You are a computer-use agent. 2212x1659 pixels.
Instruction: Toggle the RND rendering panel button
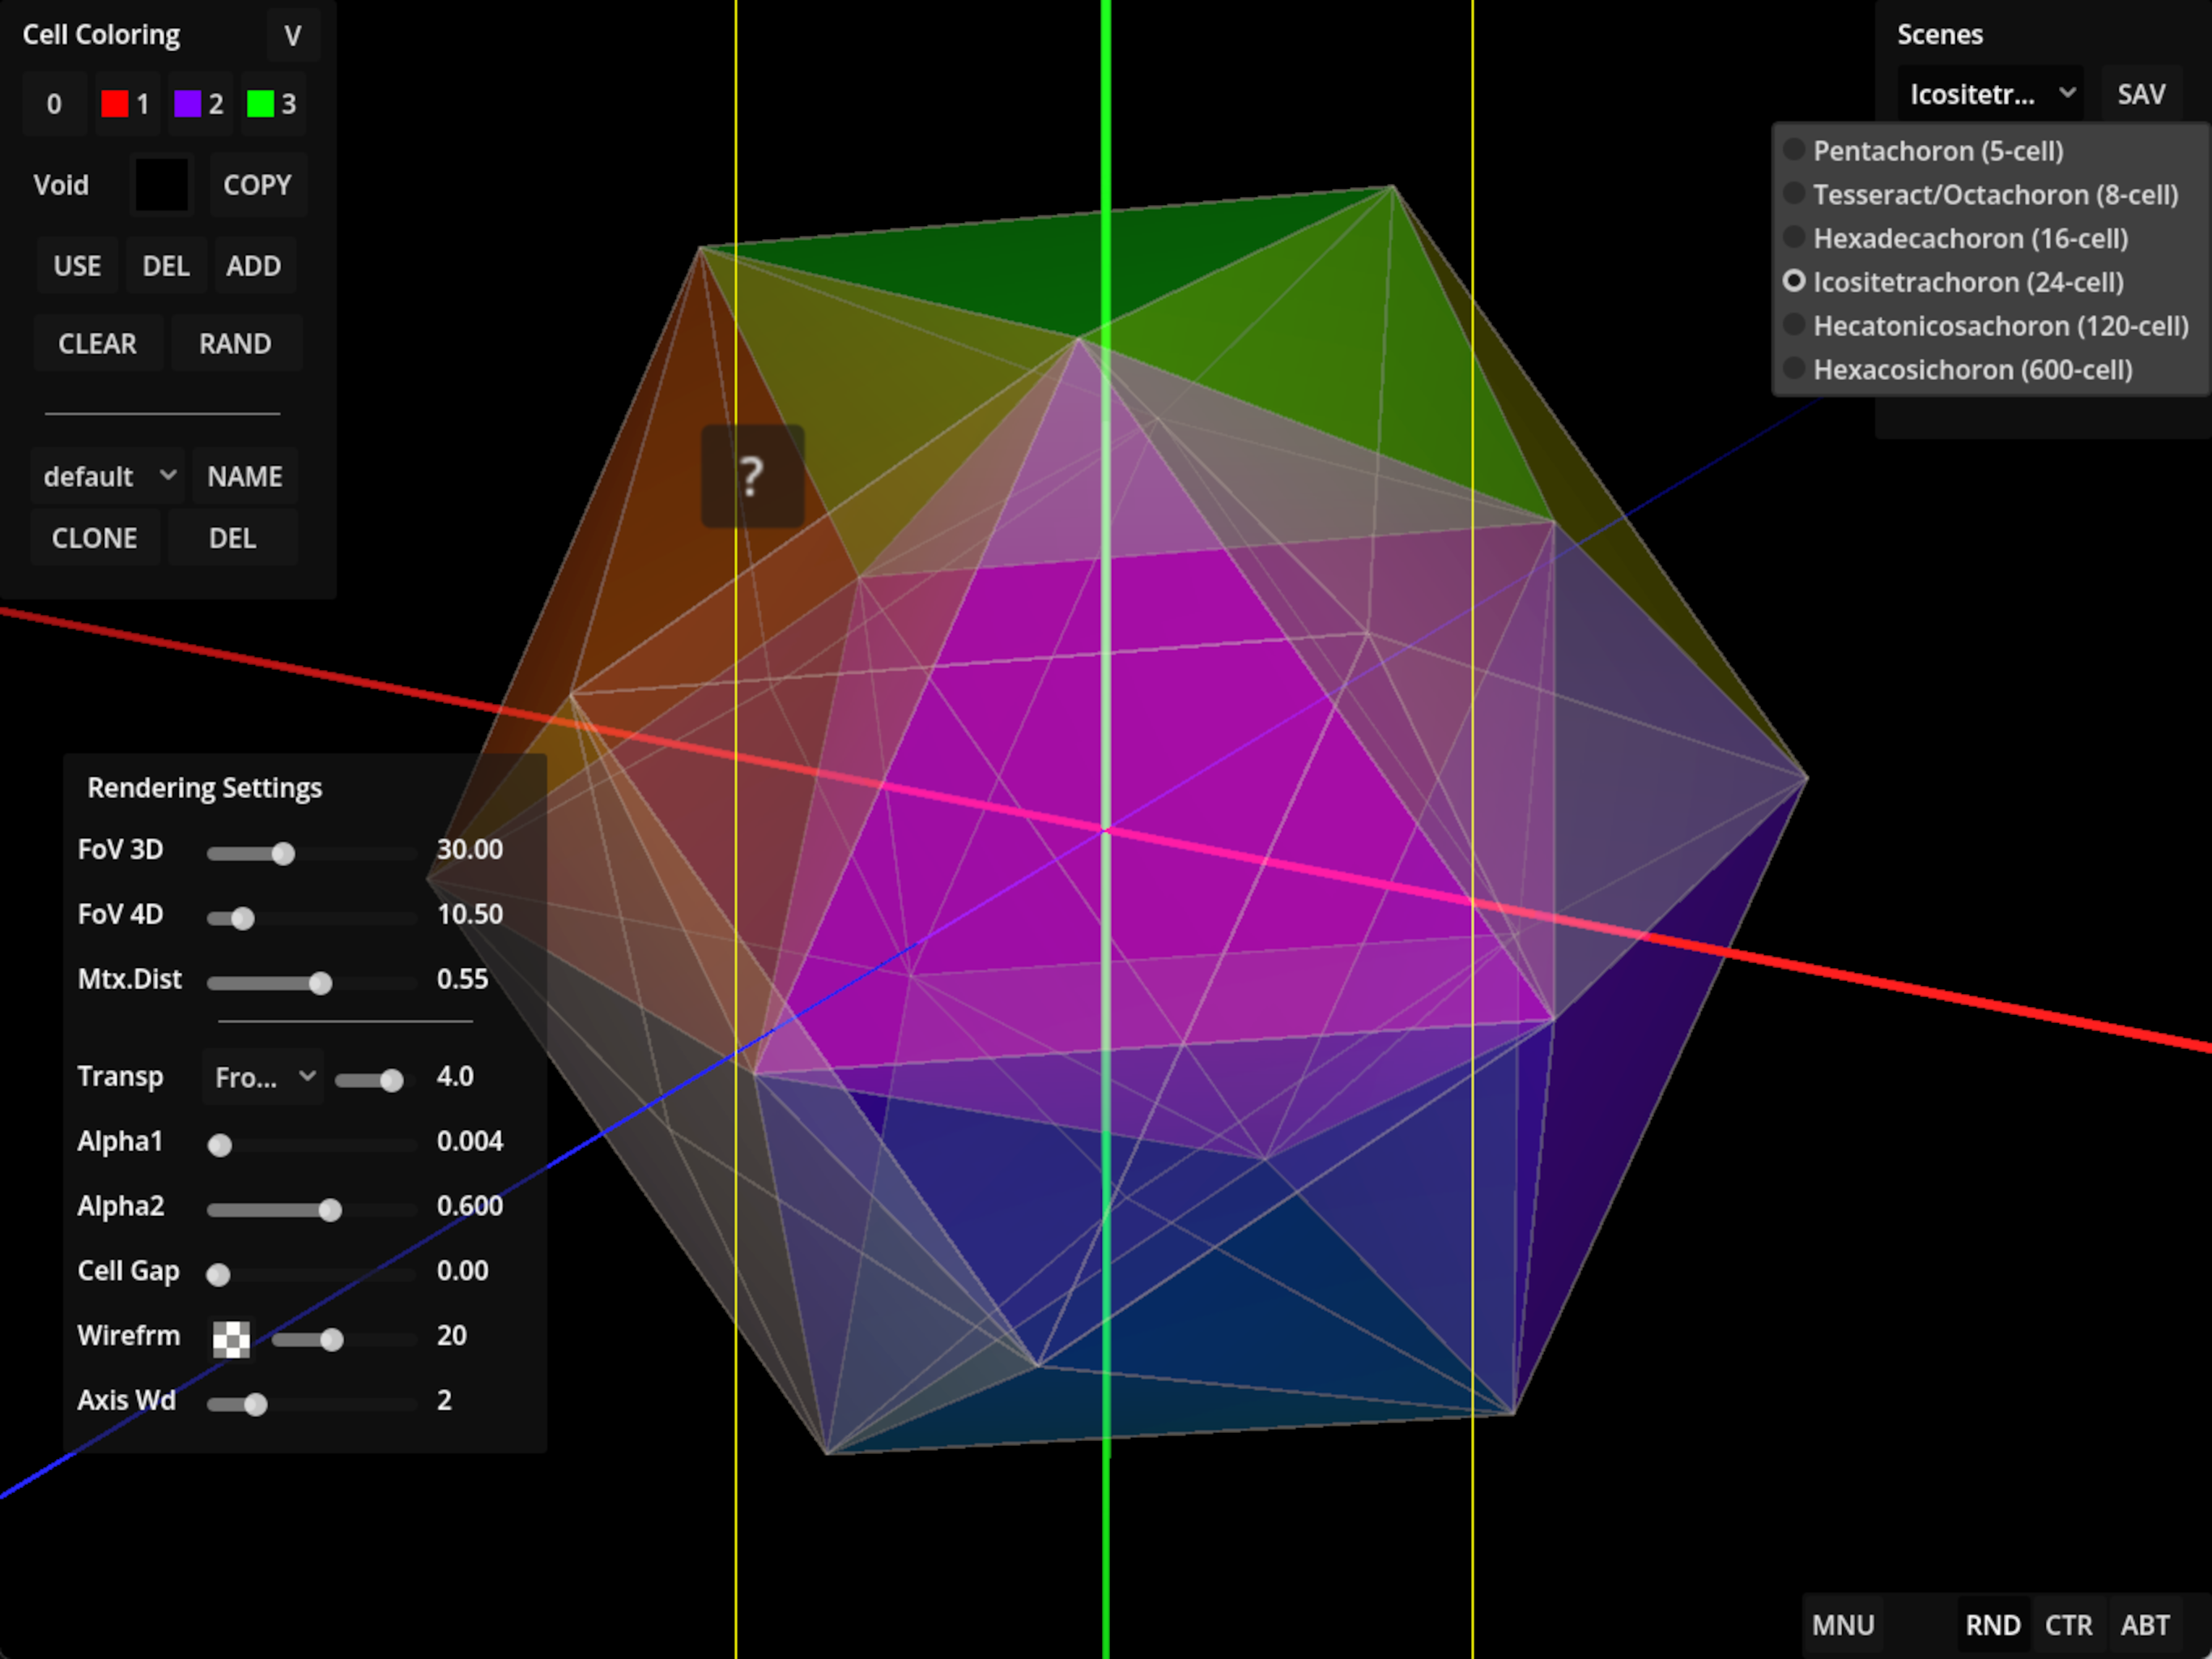coord(1992,1625)
